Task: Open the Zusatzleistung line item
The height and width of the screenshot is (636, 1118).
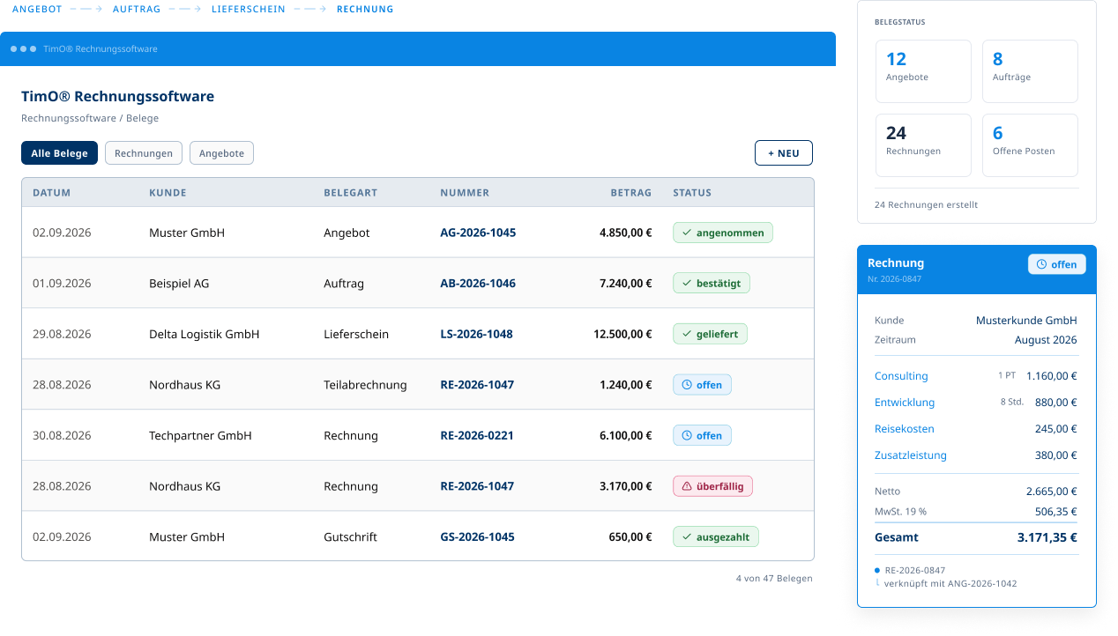Action: point(911,455)
